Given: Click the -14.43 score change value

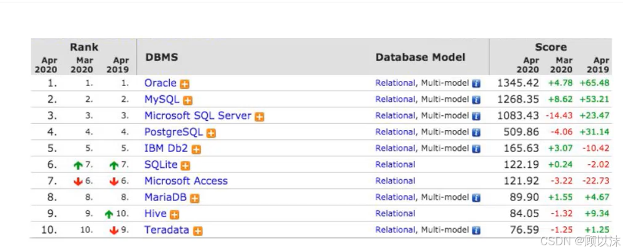Looking at the screenshot, I should pyautogui.click(x=559, y=116).
